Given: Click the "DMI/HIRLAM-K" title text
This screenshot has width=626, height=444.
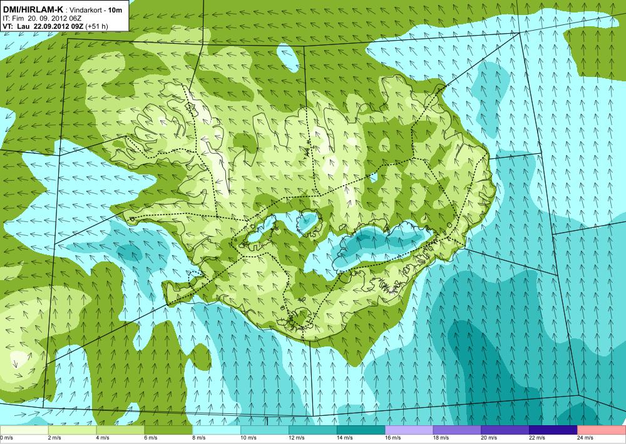Looking at the screenshot, I should tap(33, 9).
